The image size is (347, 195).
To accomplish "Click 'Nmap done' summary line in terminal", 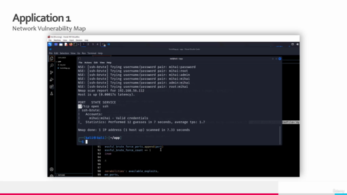I will [134, 130].
